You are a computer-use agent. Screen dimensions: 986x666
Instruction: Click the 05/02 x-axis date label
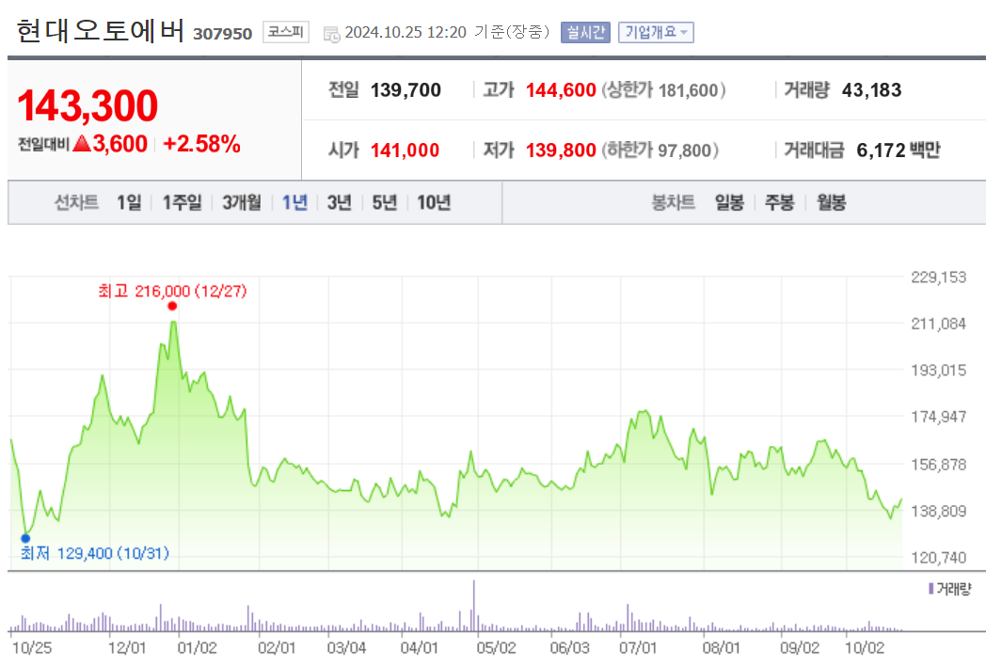496,647
